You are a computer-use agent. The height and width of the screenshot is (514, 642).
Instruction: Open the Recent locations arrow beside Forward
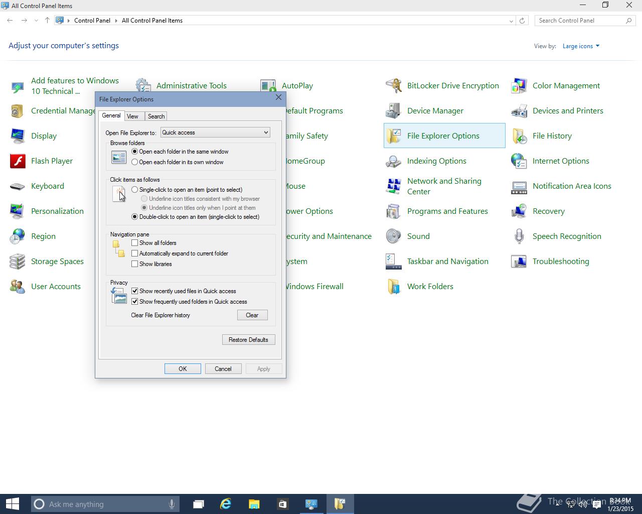36,21
